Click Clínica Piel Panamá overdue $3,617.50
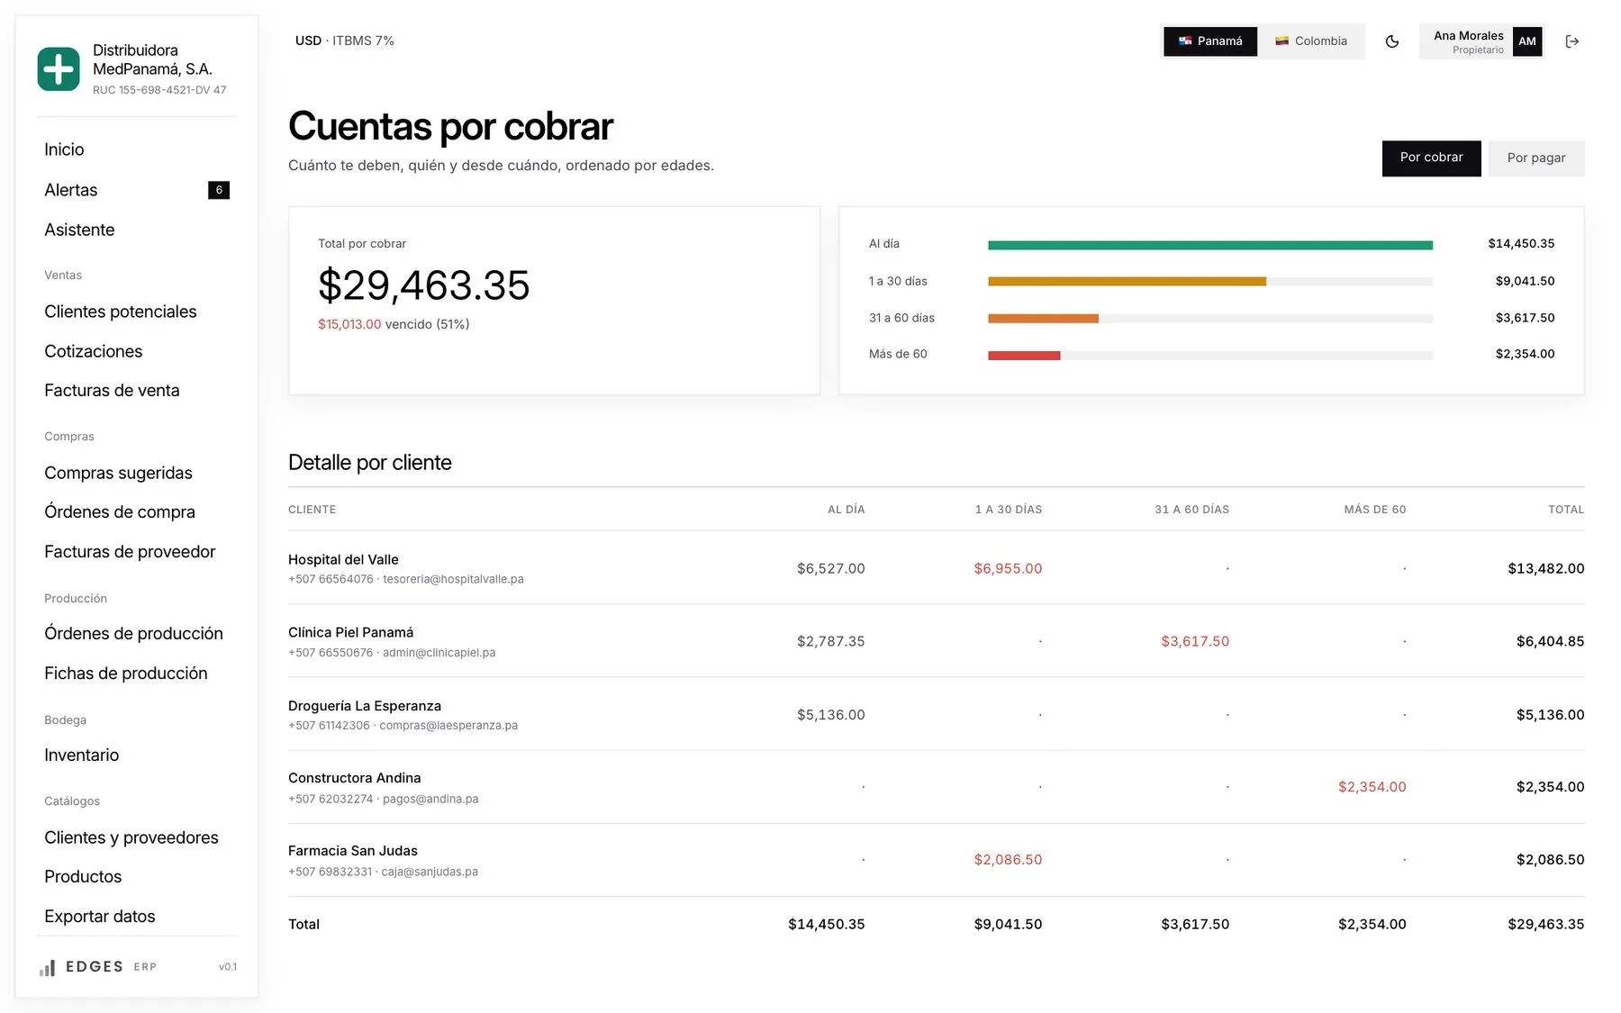 [x=1195, y=641]
